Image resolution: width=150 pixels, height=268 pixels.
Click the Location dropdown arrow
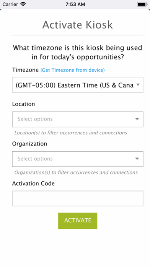(137, 119)
